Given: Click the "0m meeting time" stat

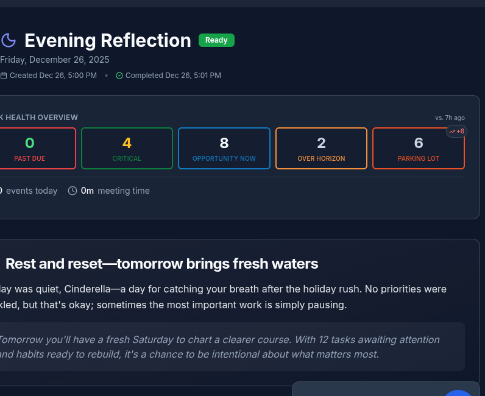Looking at the screenshot, I should (x=115, y=191).
